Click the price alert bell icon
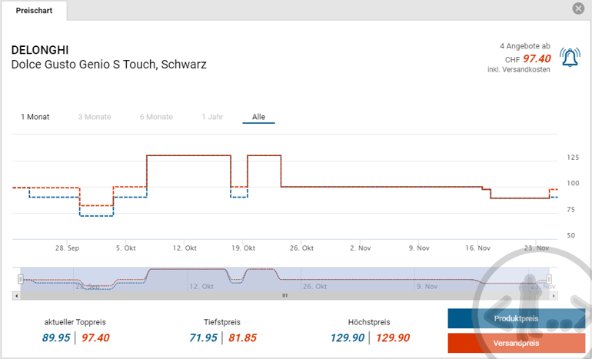The width and height of the screenshot is (592, 359). (570, 58)
